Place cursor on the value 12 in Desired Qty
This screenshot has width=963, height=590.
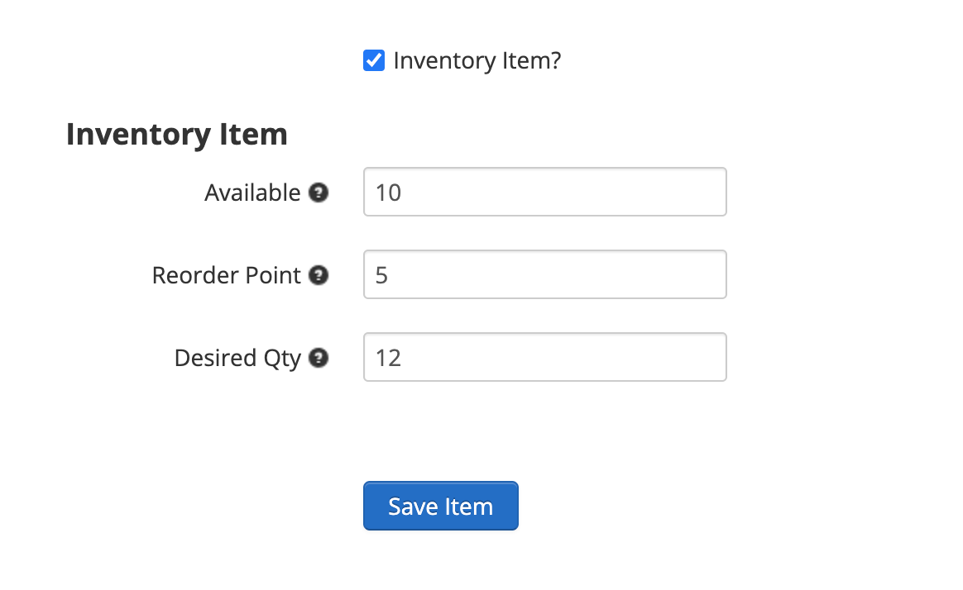tap(388, 358)
